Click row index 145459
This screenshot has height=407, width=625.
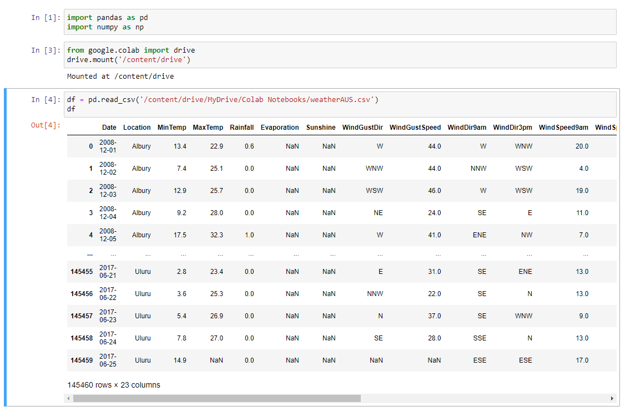tap(82, 360)
